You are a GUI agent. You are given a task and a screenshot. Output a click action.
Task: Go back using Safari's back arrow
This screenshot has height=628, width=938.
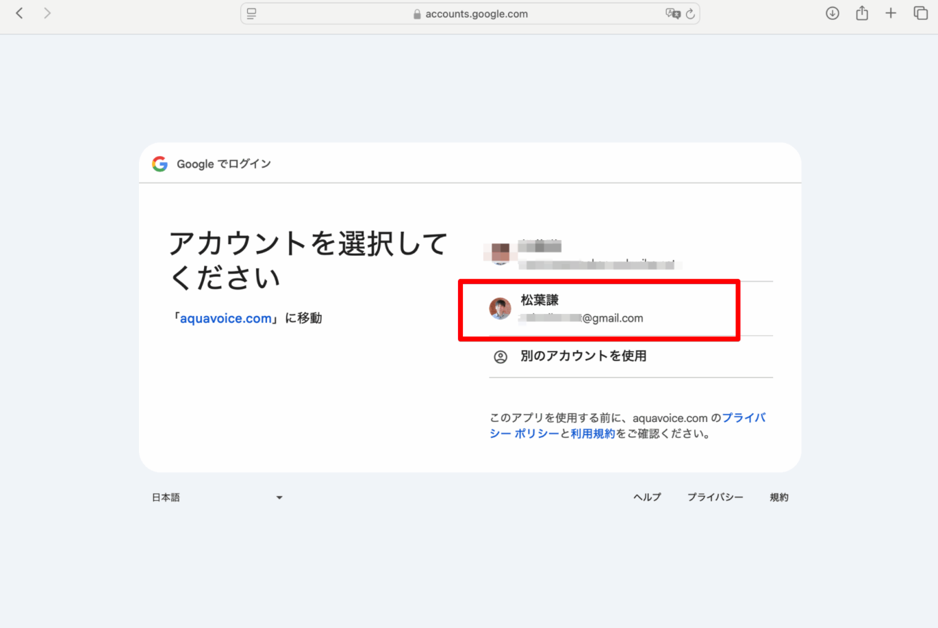[19, 13]
